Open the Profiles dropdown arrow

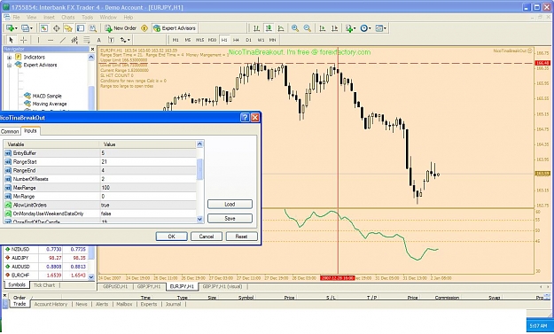[31, 28]
